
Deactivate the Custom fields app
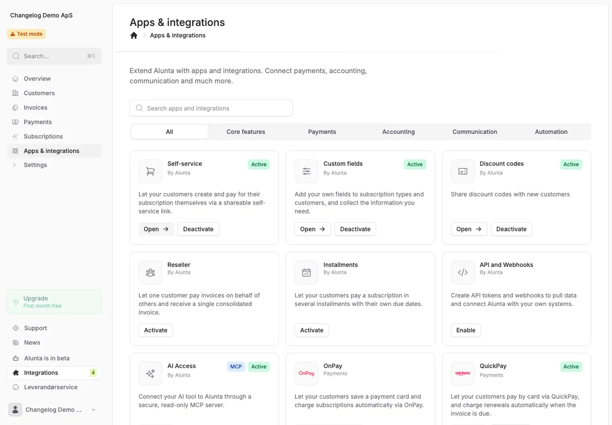click(355, 229)
